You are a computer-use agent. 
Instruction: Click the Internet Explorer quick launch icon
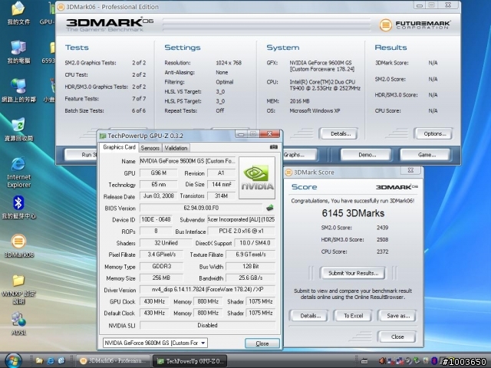pyautogui.click(x=51, y=361)
